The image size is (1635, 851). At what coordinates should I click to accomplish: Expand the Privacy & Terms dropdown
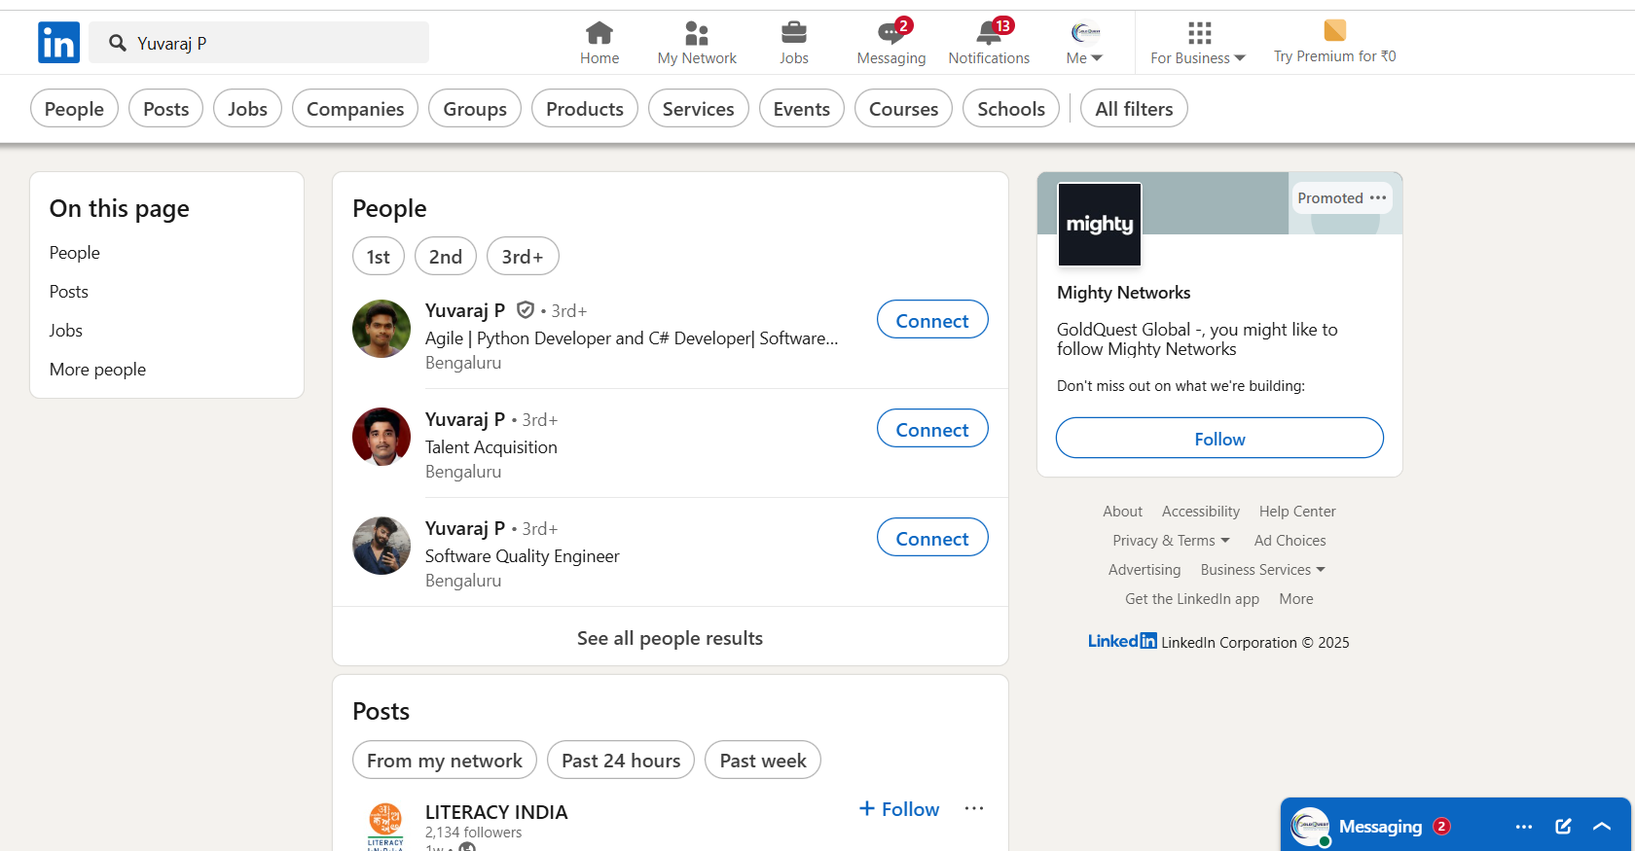1172,541
